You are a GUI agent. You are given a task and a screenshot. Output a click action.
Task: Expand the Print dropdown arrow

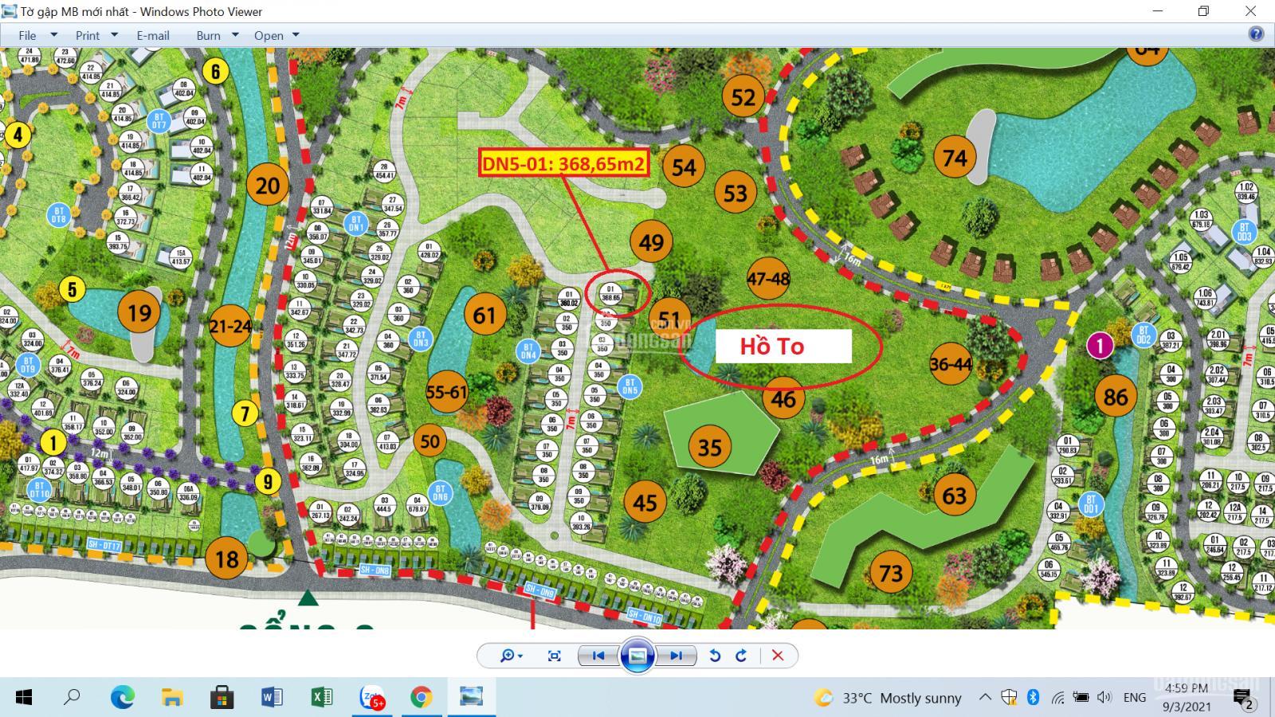pos(114,35)
